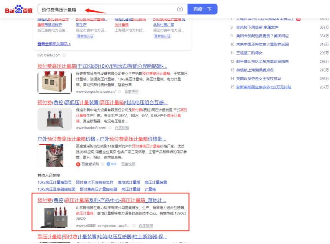The height and width of the screenshot is (244, 330).
Task: Open product link ending with 家生产
Action: pos(81,25)
